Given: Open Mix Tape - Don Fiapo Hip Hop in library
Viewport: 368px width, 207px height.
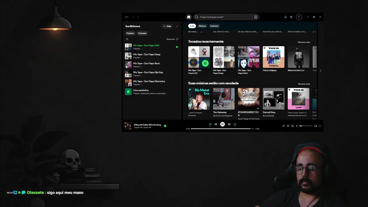Looking at the screenshot, I should pos(152,74).
